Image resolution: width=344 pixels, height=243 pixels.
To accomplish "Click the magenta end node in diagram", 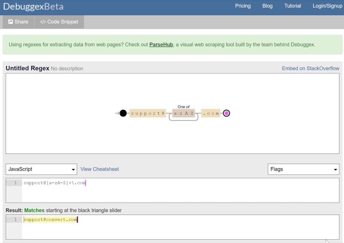I will (226, 113).
